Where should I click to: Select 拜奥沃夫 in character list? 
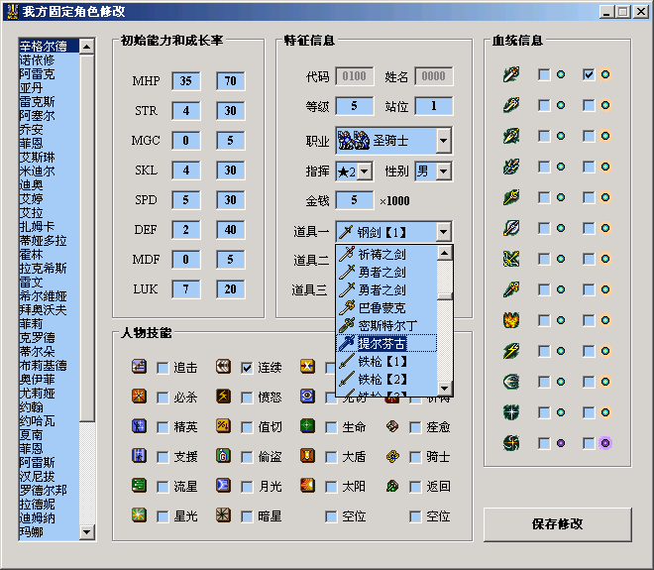(49, 309)
